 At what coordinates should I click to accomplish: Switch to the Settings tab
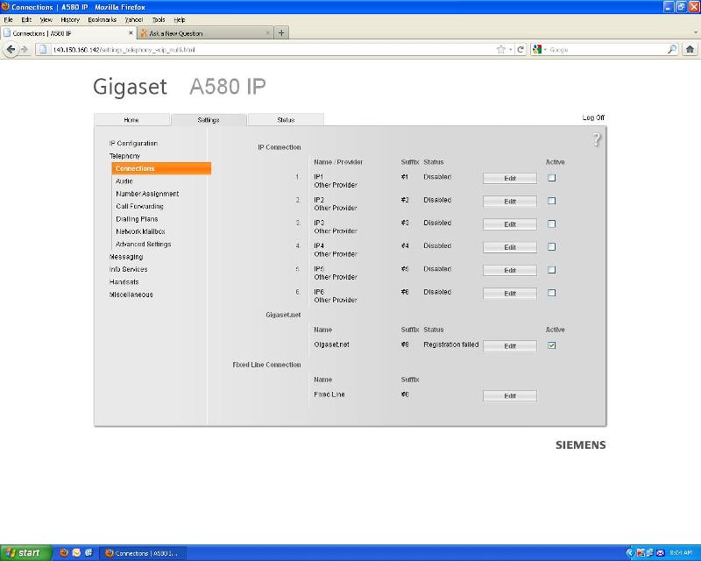[x=209, y=120]
